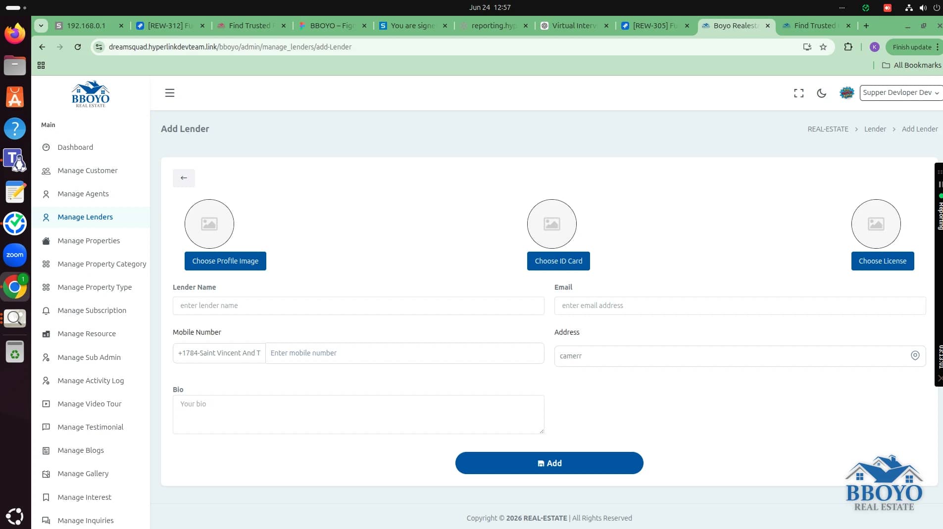Switch to dark mode with moon icon
The height and width of the screenshot is (529, 943).
(821, 93)
